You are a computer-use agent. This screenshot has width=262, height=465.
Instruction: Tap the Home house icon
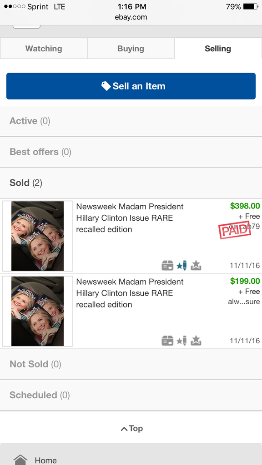tap(20, 460)
